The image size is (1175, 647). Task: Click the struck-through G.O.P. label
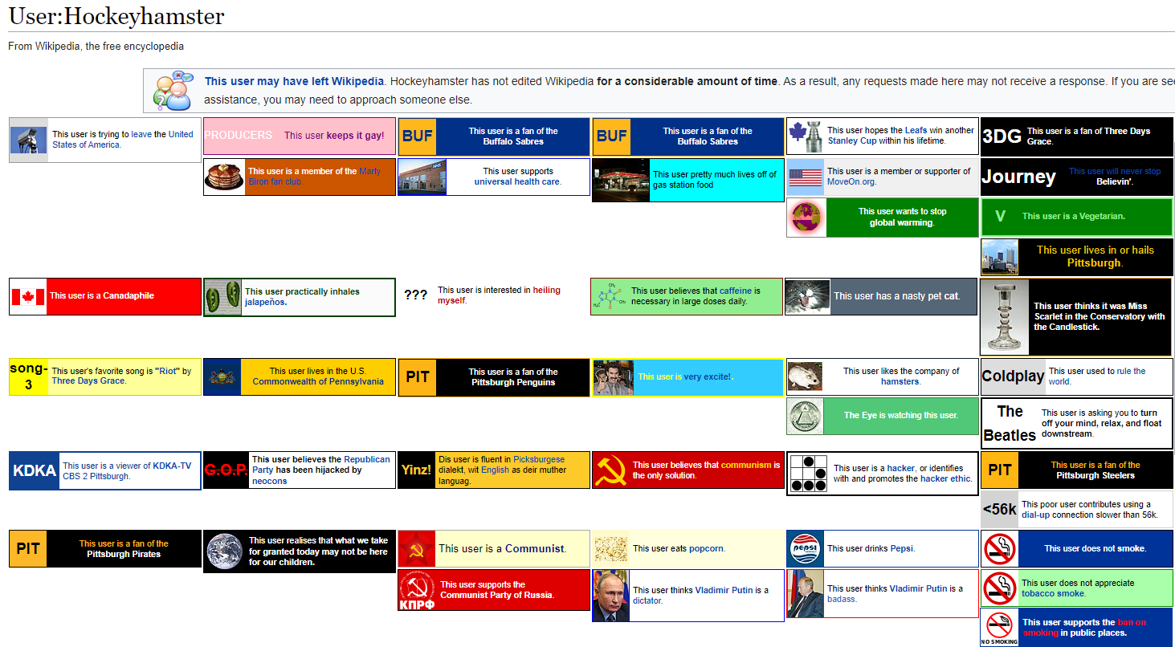point(226,470)
